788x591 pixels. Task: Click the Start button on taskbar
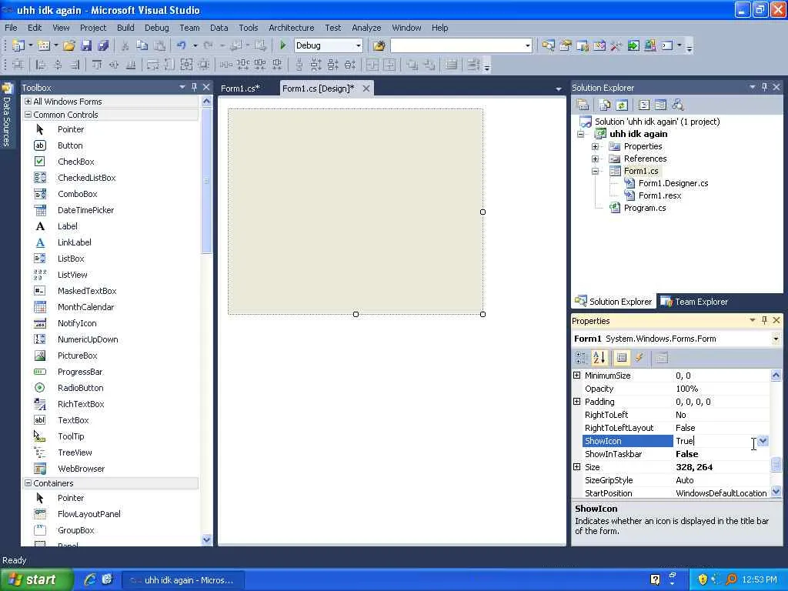[x=37, y=579]
